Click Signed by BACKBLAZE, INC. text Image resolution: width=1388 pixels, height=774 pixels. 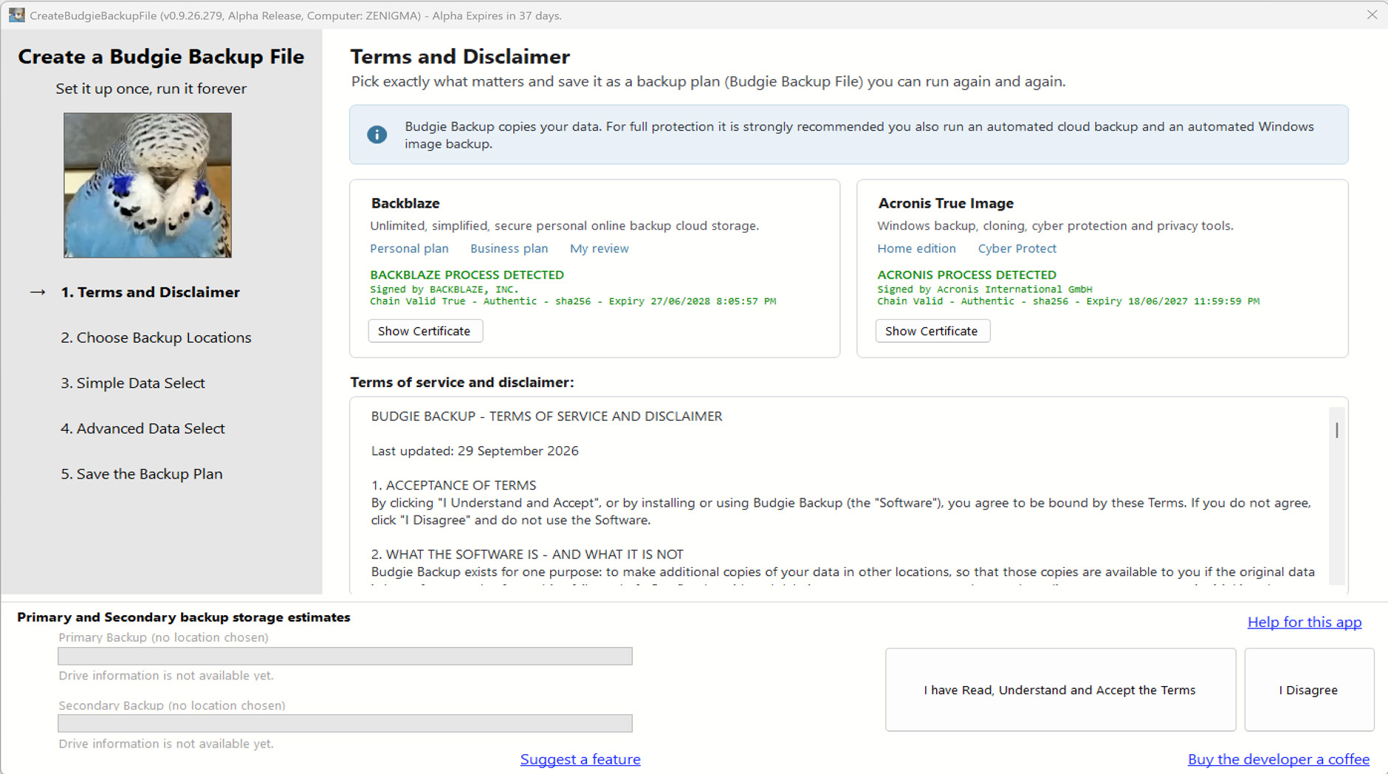[x=444, y=290]
